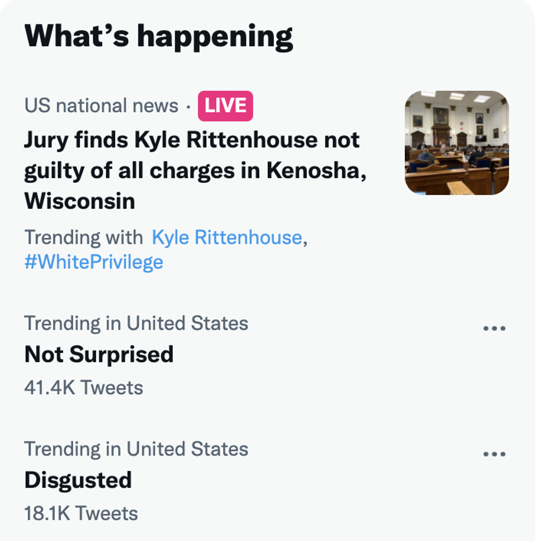Select the Disgusted trending topic
This screenshot has width=544, height=541.
tap(78, 480)
